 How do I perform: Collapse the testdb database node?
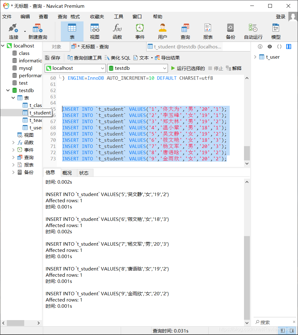tap(8, 90)
